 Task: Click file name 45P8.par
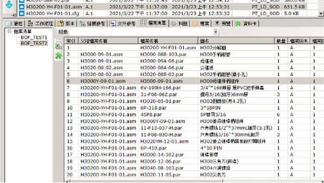151,115
